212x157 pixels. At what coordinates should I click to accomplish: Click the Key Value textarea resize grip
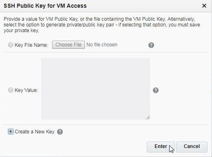148,118
